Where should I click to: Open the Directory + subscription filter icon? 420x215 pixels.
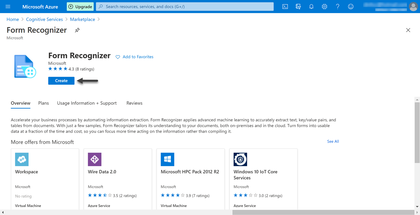298,6
